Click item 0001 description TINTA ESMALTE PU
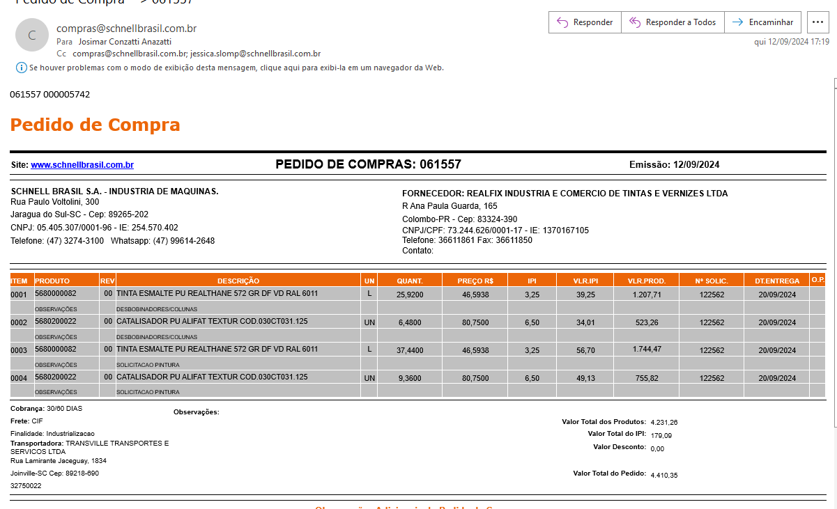The image size is (837, 509). pyautogui.click(x=217, y=294)
